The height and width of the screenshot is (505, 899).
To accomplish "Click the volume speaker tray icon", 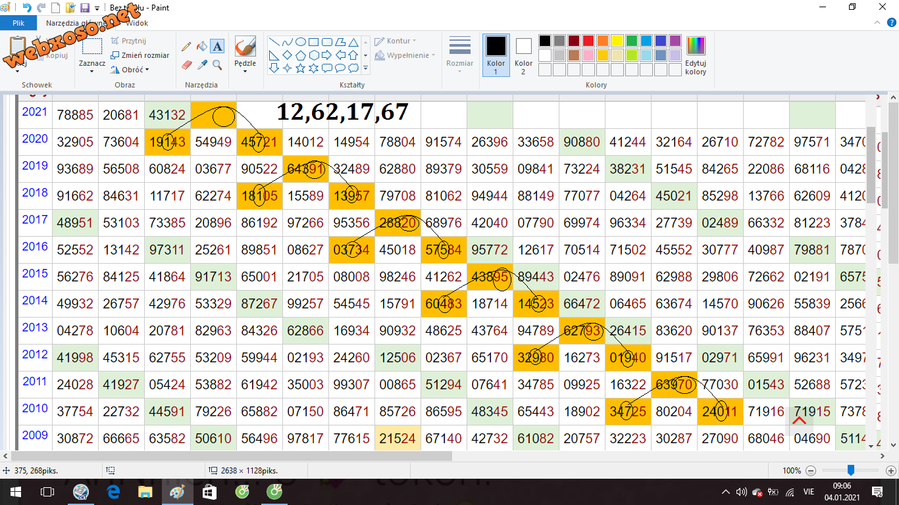I will [x=741, y=492].
